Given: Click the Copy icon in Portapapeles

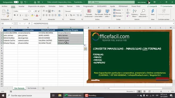Looking at the screenshot, I should pyautogui.click(x=8, y=13).
